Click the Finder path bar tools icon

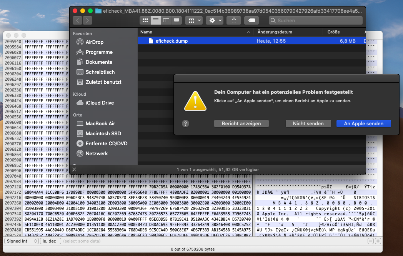(x=74, y=170)
